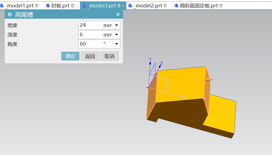Click the pop-out icon on the _model3.prt tab
Image resolution: width=272 pixels, height=155 pixels.
[x=119, y=5]
